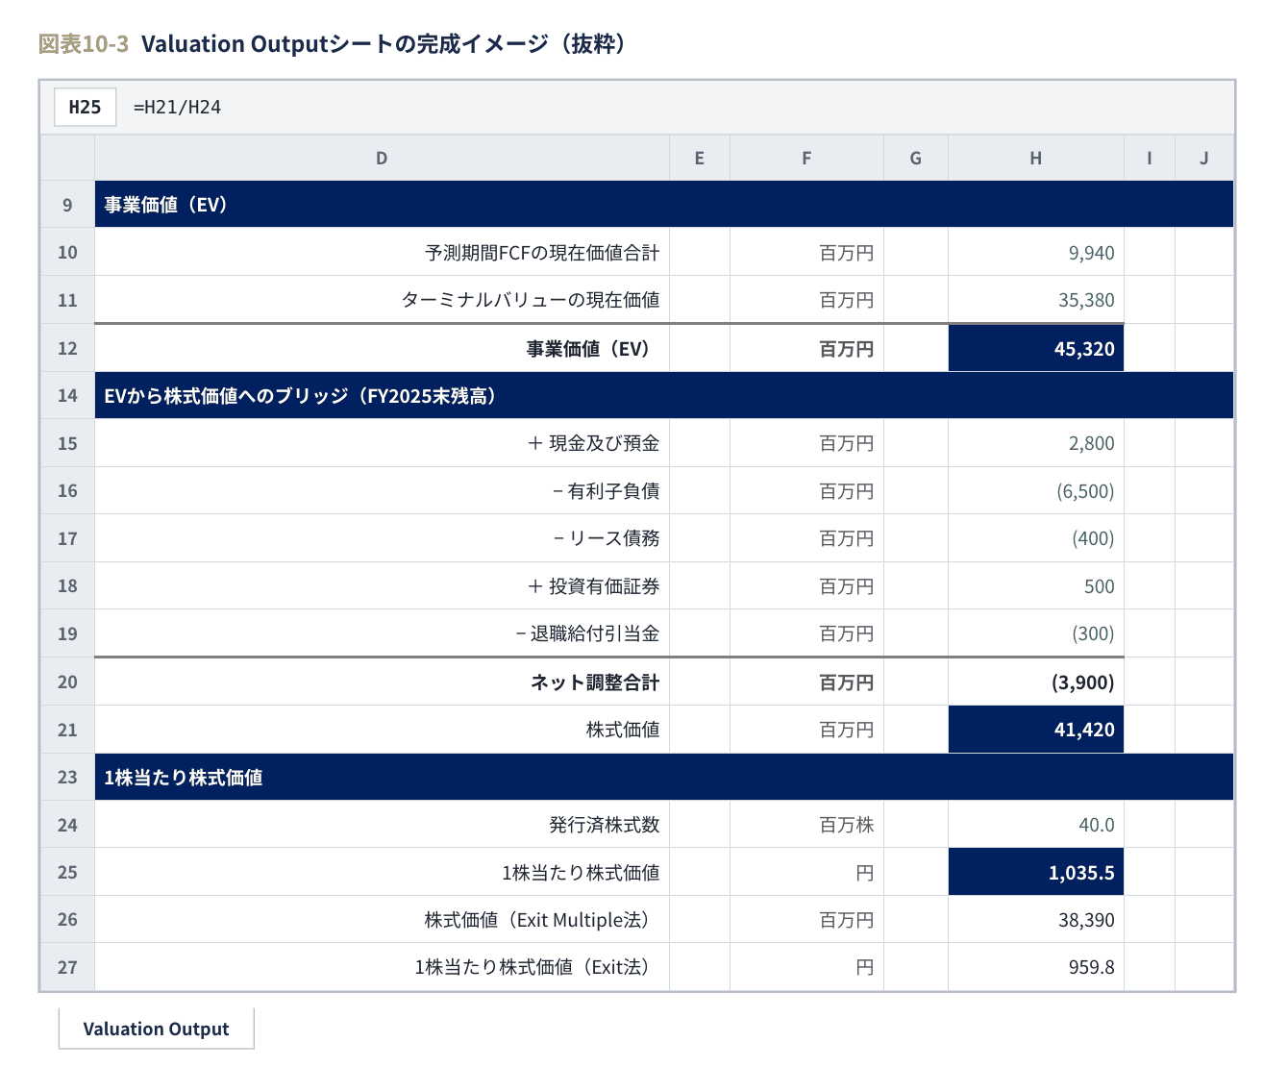Screen dimensions: 1288x1092
Task: Click cell 株式価値（Exit Multiple法）
Action: click(382, 919)
